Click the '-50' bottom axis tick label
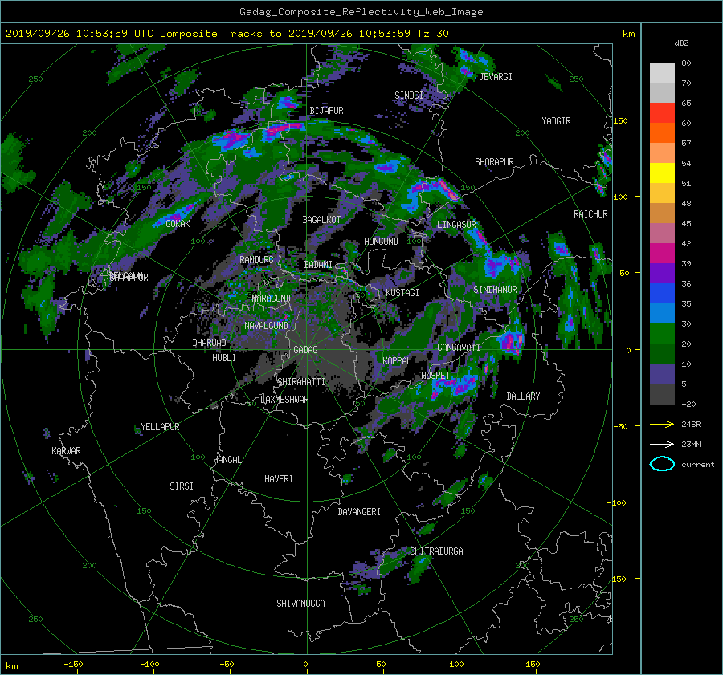Viewport: 723px width, 675px height. click(227, 665)
